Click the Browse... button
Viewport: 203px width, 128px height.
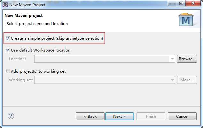click(187, 59)
